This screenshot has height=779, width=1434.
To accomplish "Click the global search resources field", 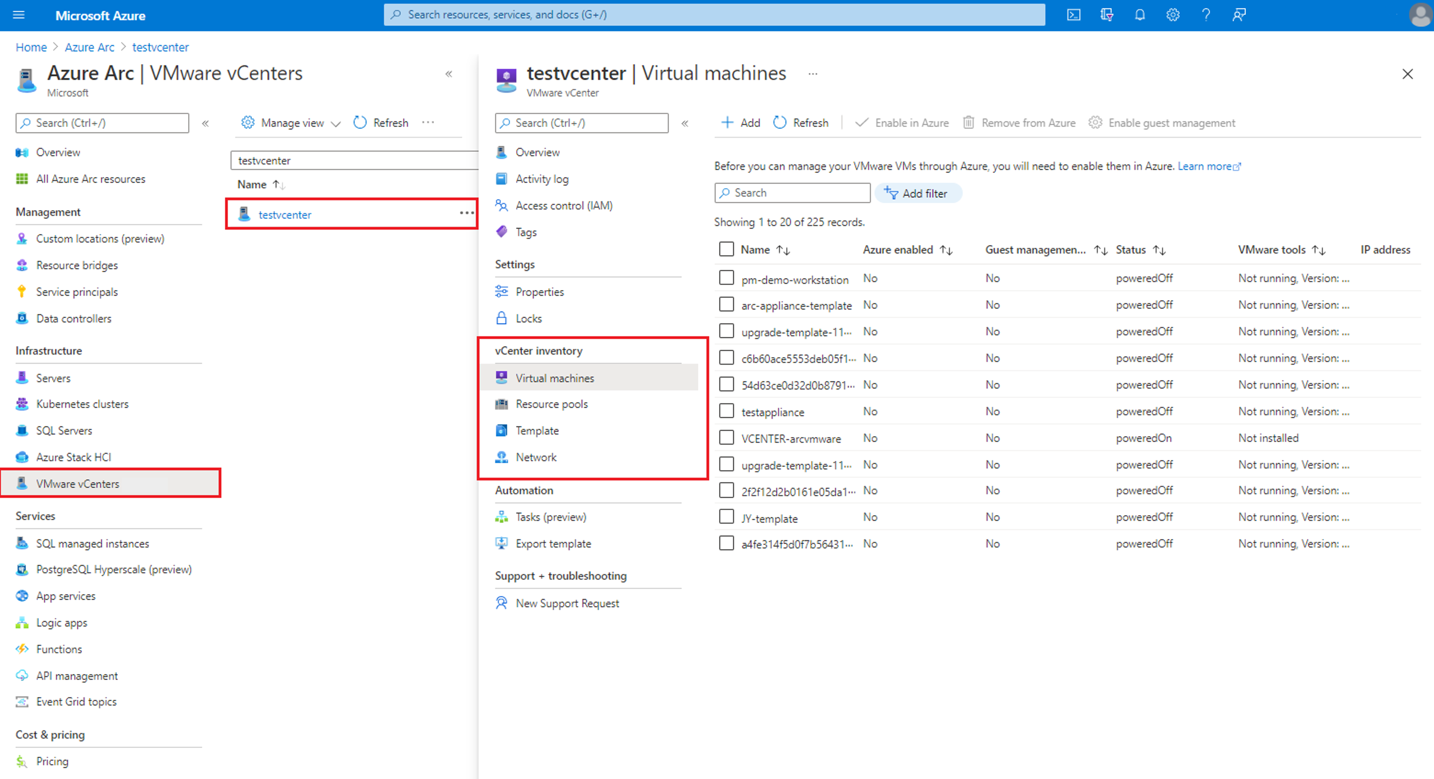I will click(x=714, y=14).
